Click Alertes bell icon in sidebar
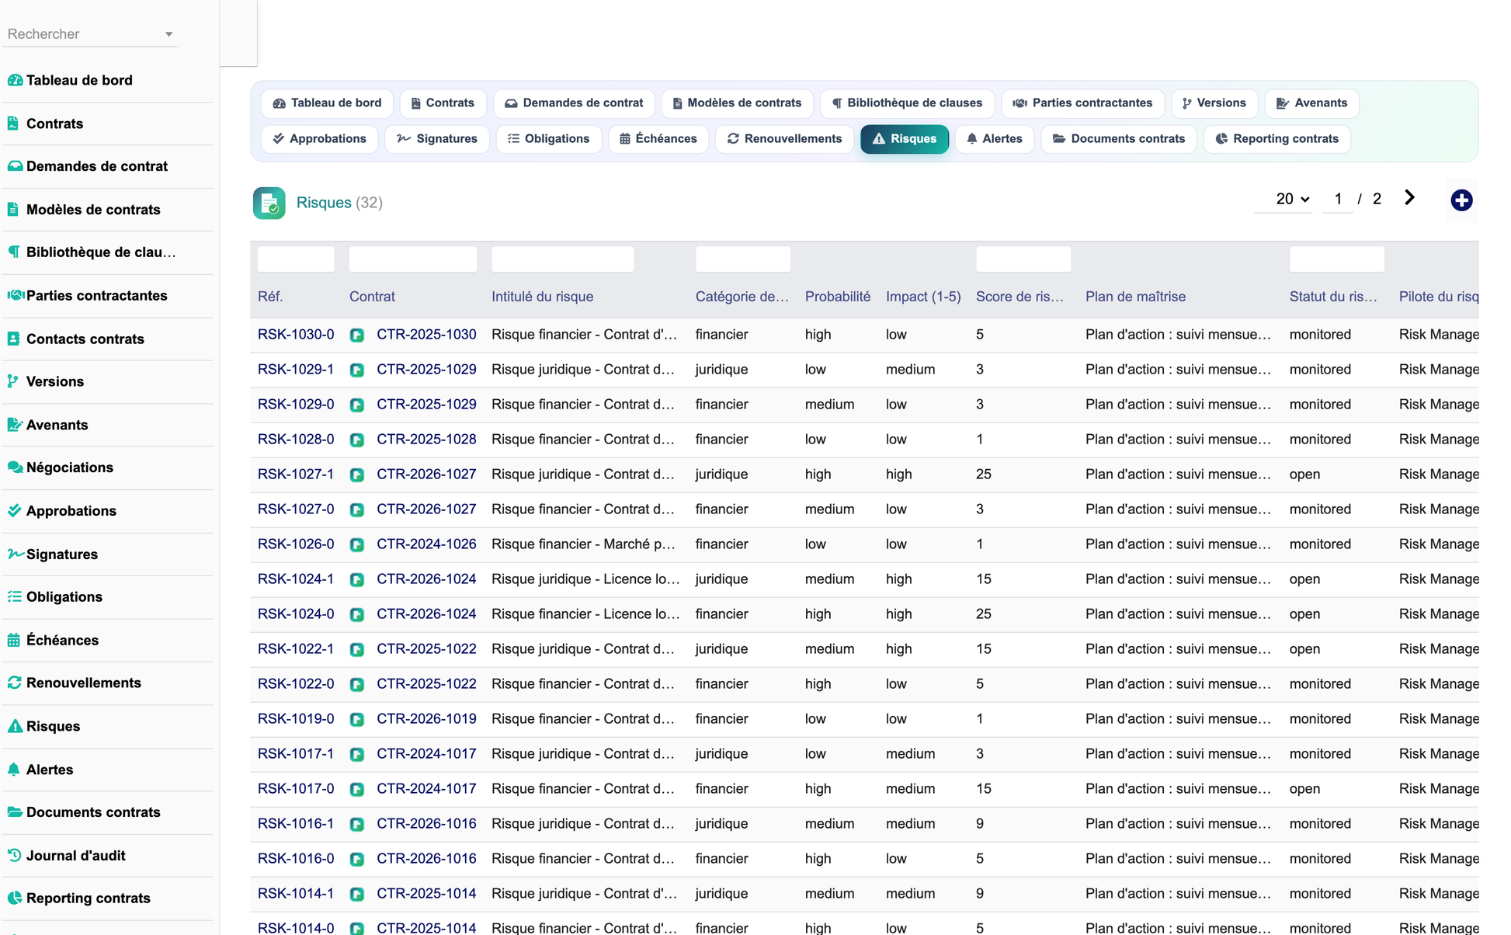The width and height of the screenshot is (1511, 935). click(x=13, y=770)
